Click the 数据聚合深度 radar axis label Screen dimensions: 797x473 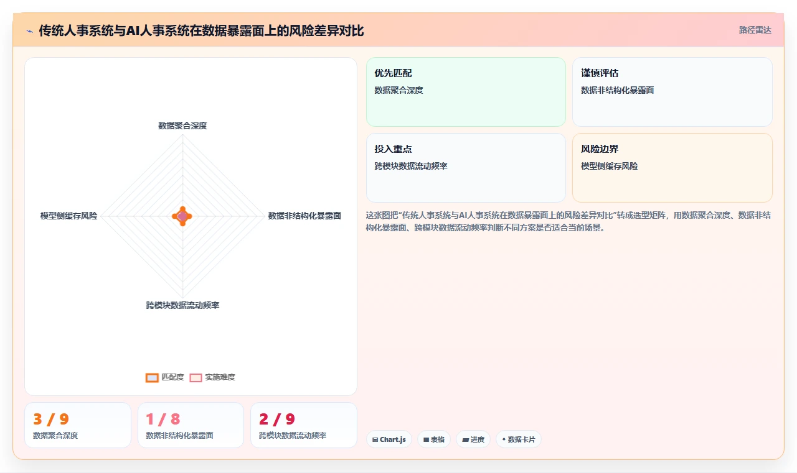click(182, 126)
